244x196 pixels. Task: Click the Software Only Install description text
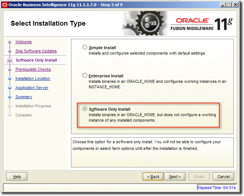(152, 118)
